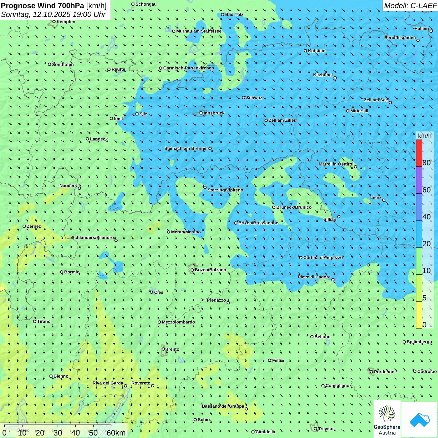Click the Lienz city marker
The height and width of the screenshot is (438, 438).
click(x=384, y=200)
